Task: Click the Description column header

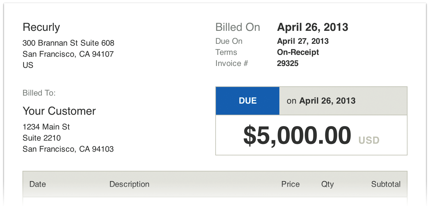Action: (x=129, y=184)
